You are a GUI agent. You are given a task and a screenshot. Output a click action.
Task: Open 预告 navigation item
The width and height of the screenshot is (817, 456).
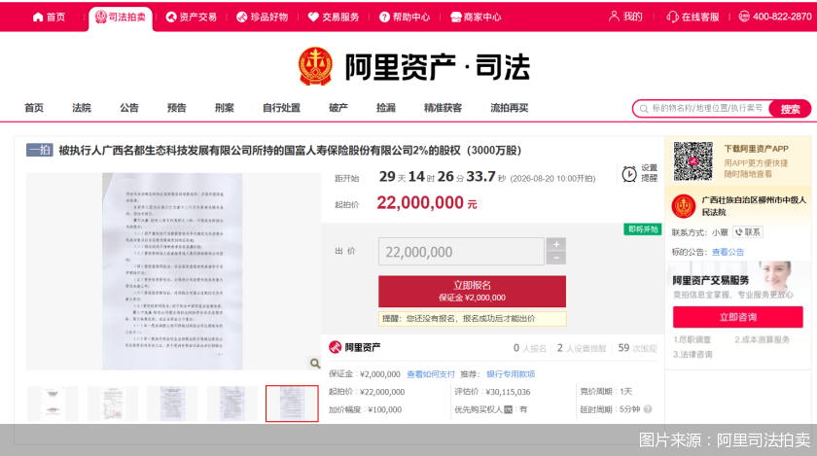177,108
